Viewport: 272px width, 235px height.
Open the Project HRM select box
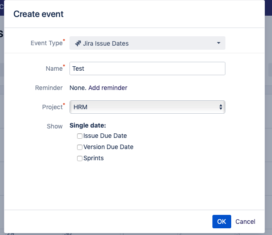tap(147, 107)
